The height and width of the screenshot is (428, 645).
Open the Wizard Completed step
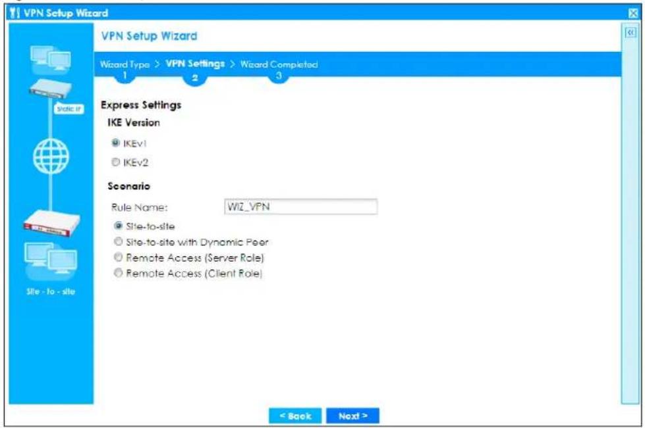(279, 64)
